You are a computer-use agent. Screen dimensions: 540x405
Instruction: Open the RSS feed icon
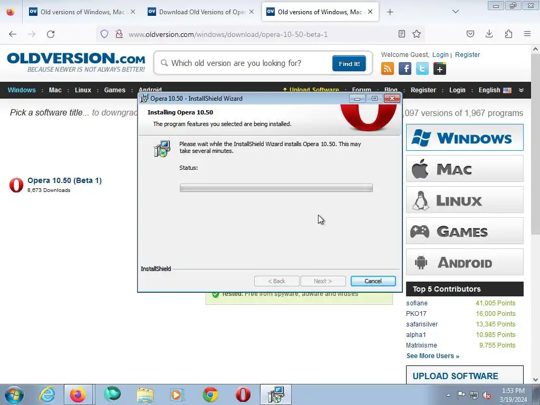388,69
